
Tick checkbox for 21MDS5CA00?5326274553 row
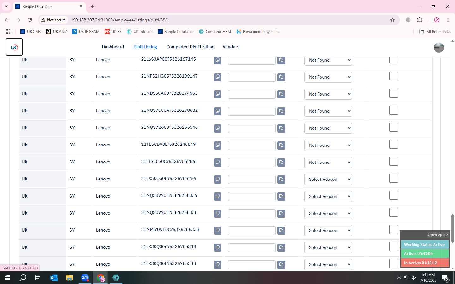pyautogui.click(x=393, y=93)
